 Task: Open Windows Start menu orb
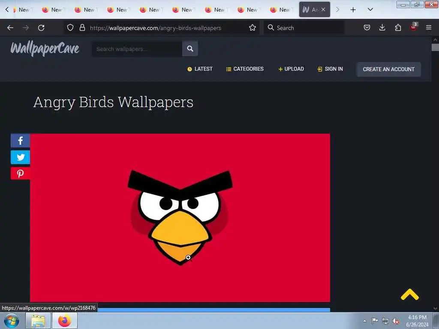coord(12,320)
